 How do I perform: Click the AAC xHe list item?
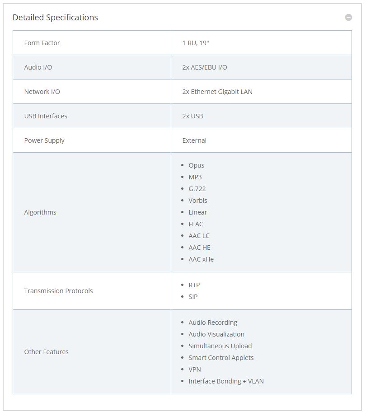201,259
